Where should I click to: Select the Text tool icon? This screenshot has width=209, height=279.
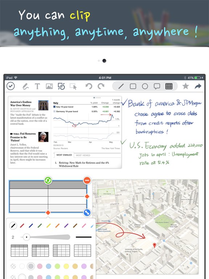coord(37,86)
